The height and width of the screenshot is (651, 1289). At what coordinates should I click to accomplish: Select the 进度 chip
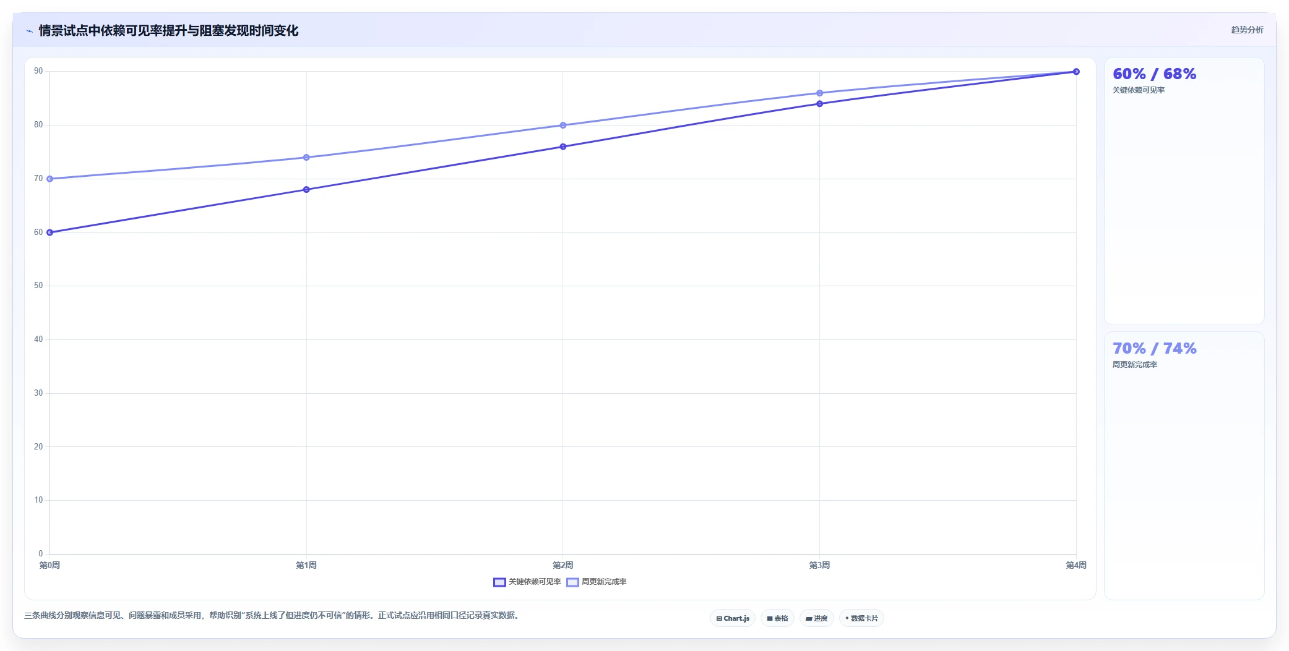click(816, 618)
